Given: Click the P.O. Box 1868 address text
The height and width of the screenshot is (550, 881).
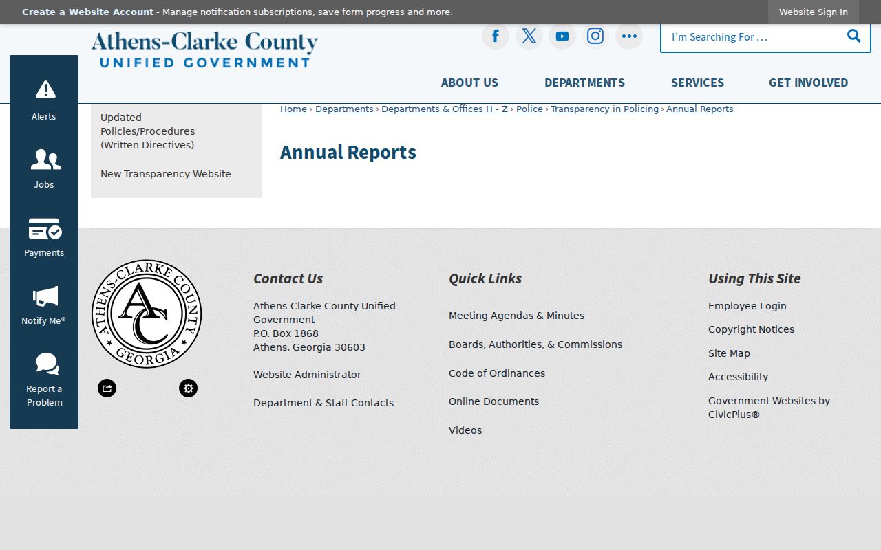Looking at the screenshot, I should (x=286, y=333).
